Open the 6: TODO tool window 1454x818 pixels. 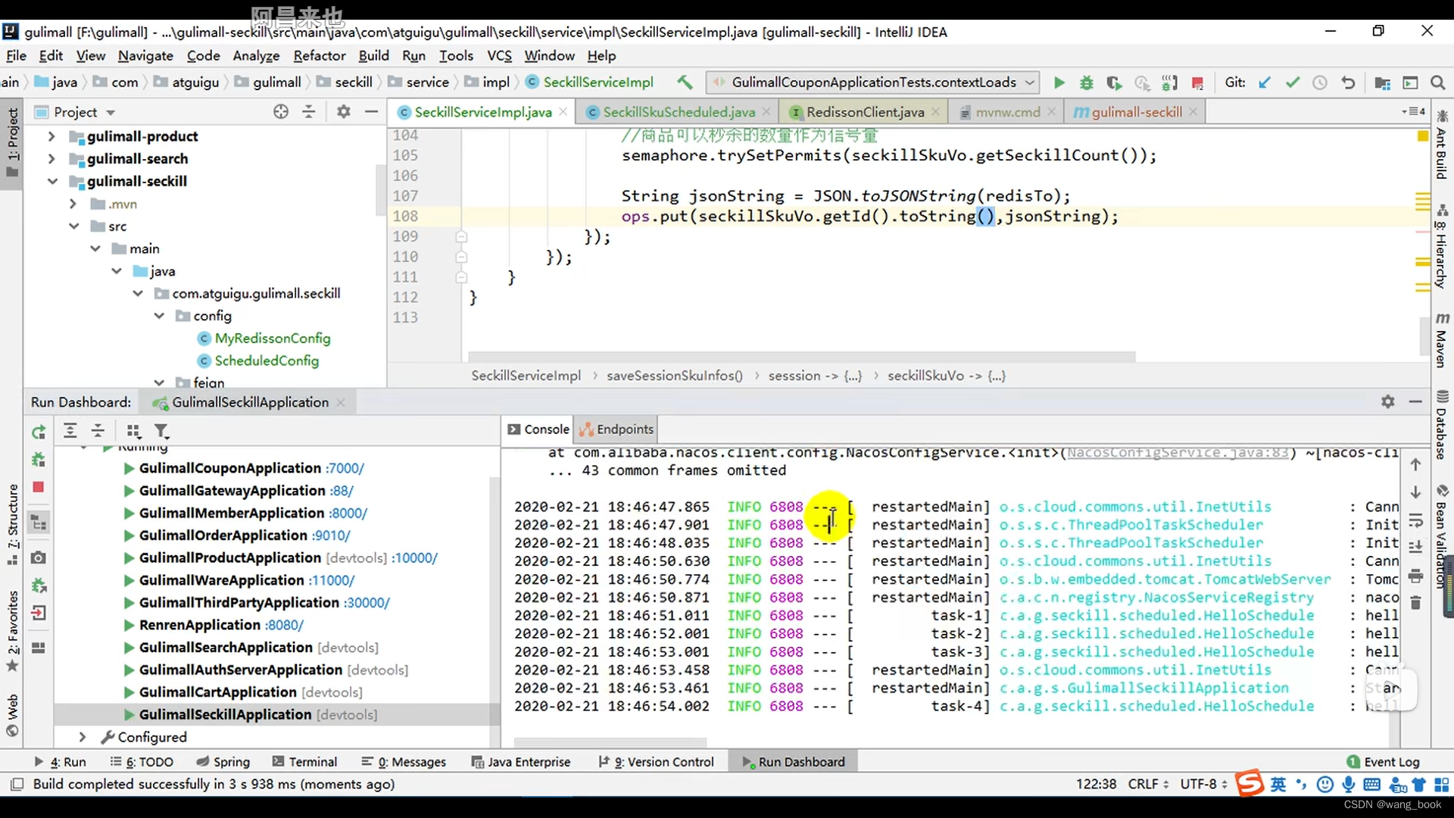(x=142, y=762)
